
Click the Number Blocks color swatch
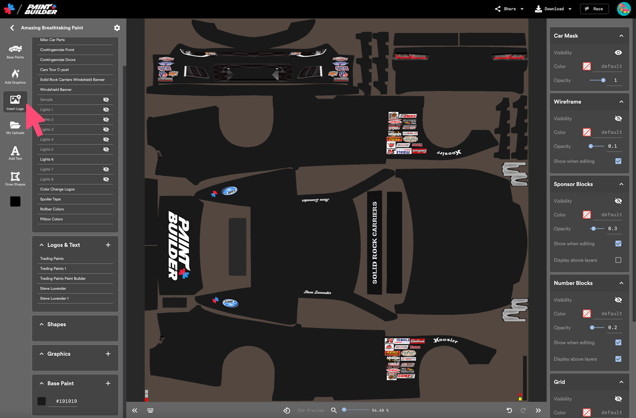pyautogui.click(x=587, y=314)
